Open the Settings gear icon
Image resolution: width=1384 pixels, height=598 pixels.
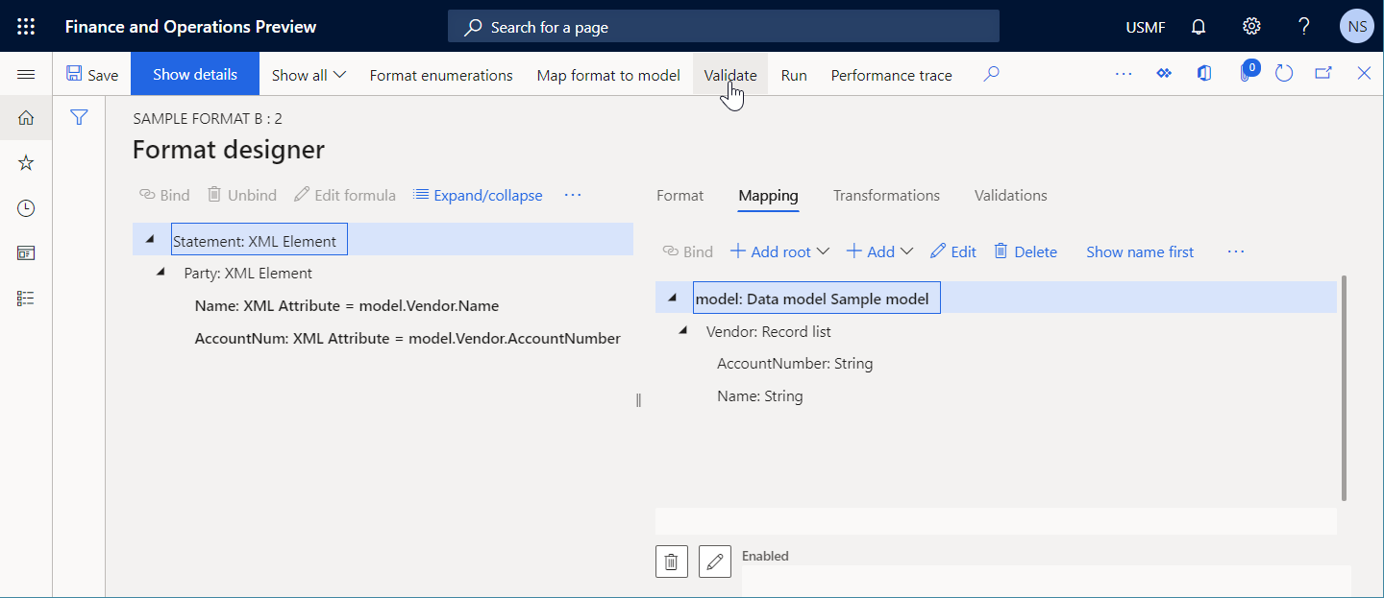click(1250, 26)
